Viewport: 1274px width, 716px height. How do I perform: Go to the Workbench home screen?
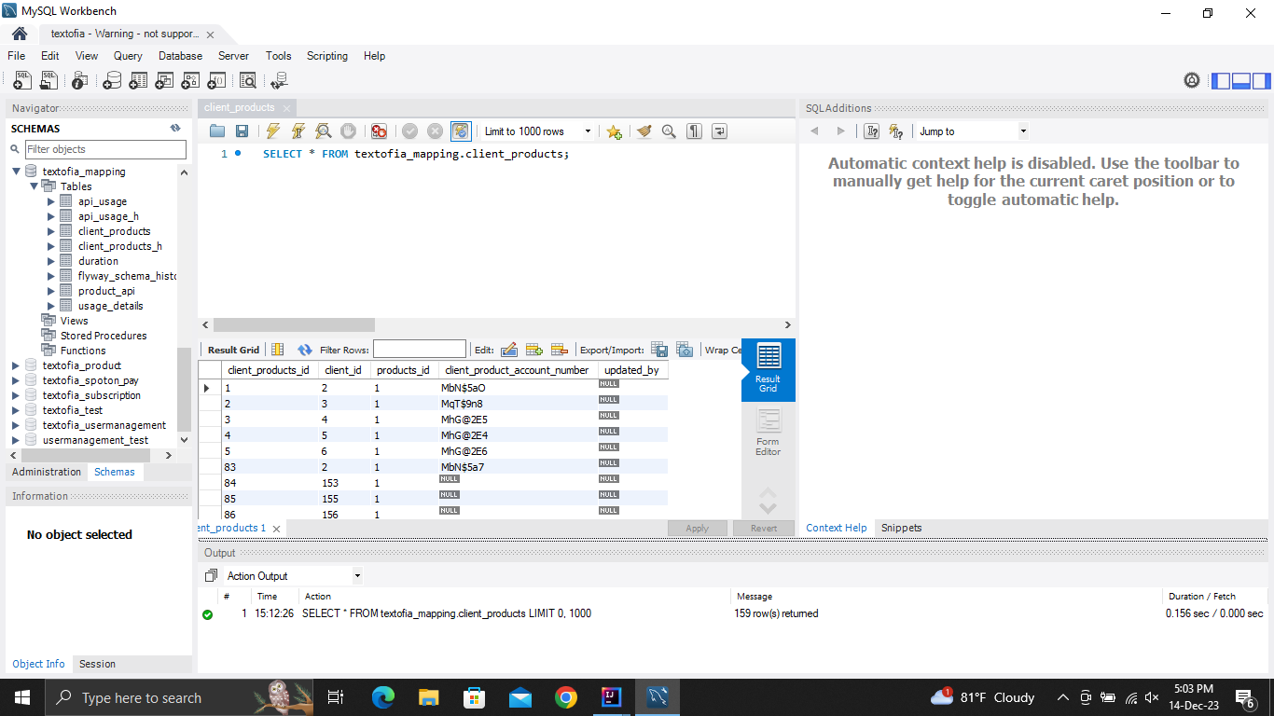point(20,34)
